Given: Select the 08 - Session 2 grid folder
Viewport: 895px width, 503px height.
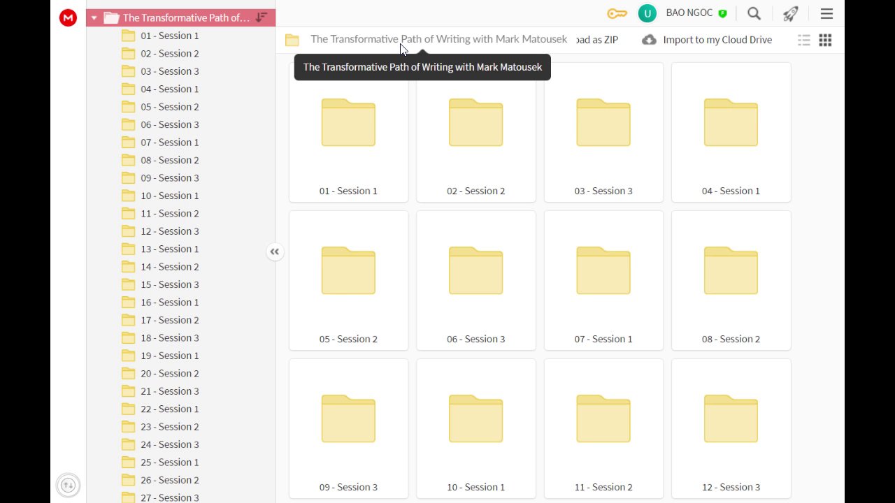Looking at the screenshot, I should 731,280.
